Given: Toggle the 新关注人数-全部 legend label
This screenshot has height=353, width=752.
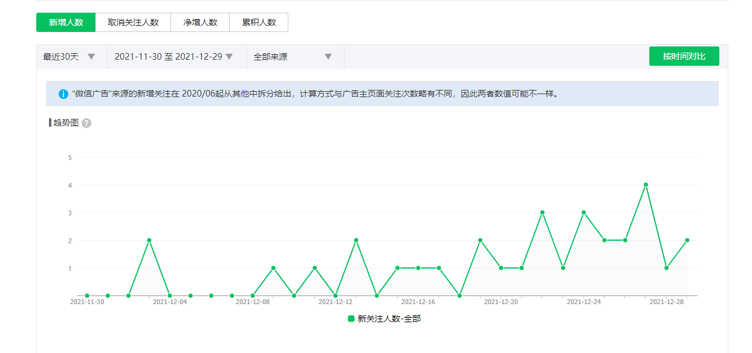Looking at the screenshot, I should (x=389, y=319).
